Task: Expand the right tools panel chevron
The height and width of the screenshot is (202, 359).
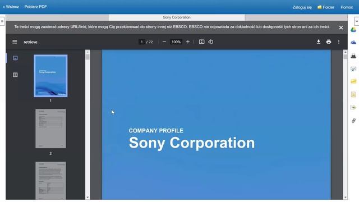Action: click(x=357, y=21)
